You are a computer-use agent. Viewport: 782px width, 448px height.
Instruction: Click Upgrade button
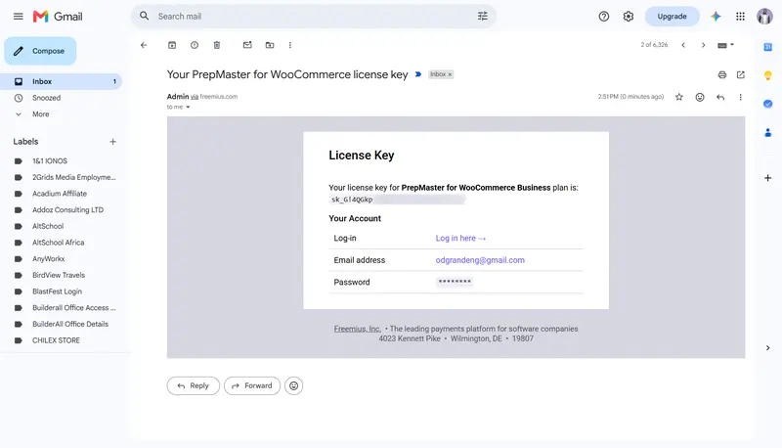(672, 17)
